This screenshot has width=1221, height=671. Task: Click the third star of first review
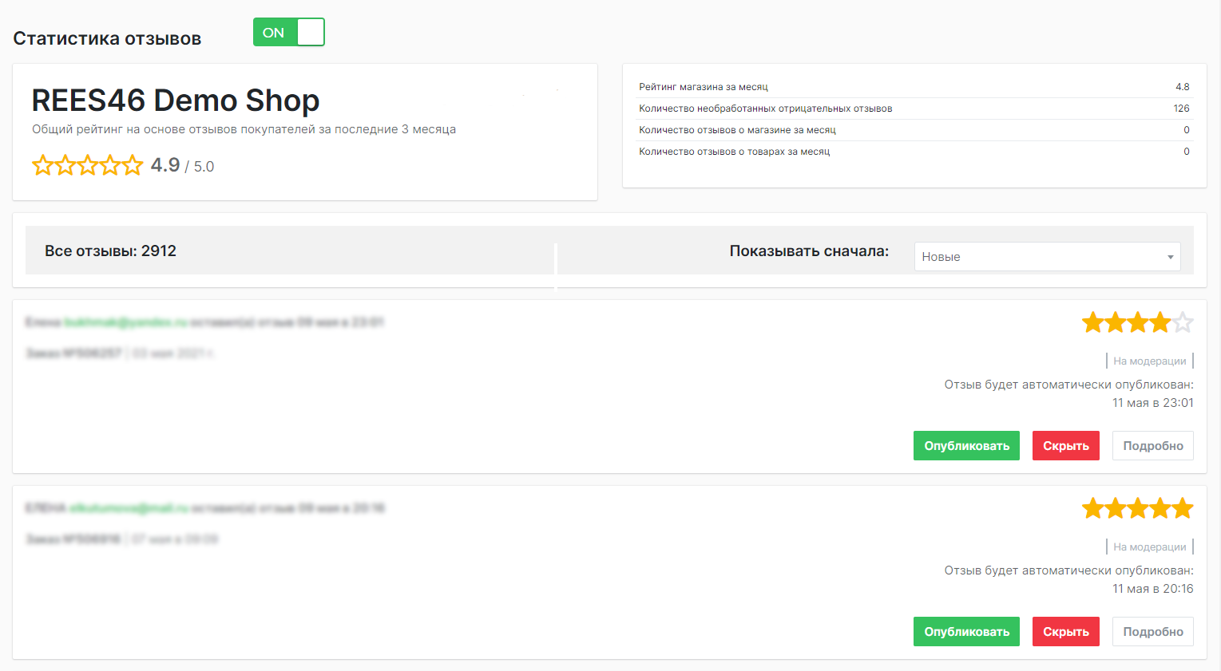1138,323
